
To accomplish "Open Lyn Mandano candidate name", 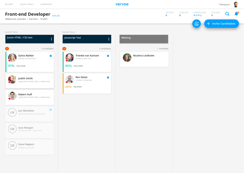I will (26, 111).
